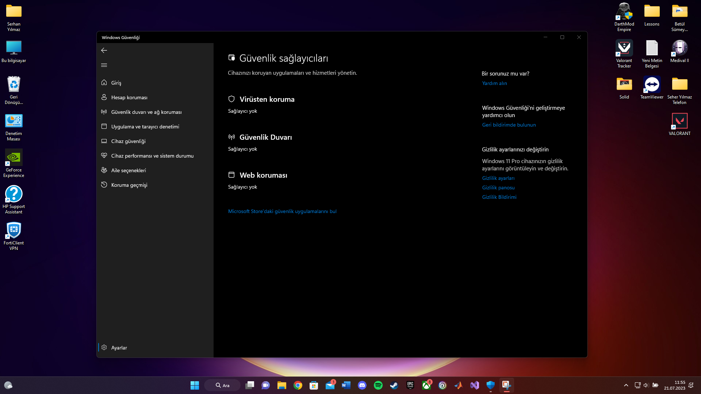Open Gizlilik panosu link

click(498, 188)
